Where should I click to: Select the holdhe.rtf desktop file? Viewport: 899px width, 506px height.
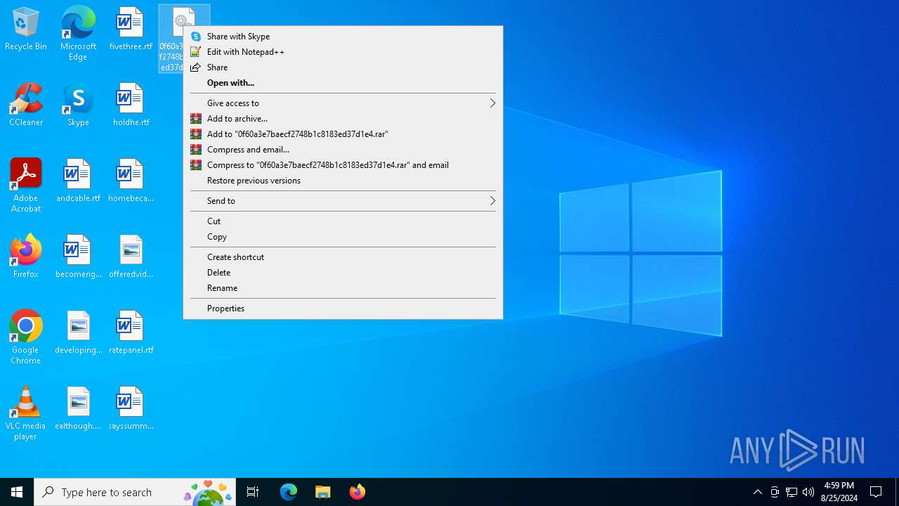[x=131, y=105]
